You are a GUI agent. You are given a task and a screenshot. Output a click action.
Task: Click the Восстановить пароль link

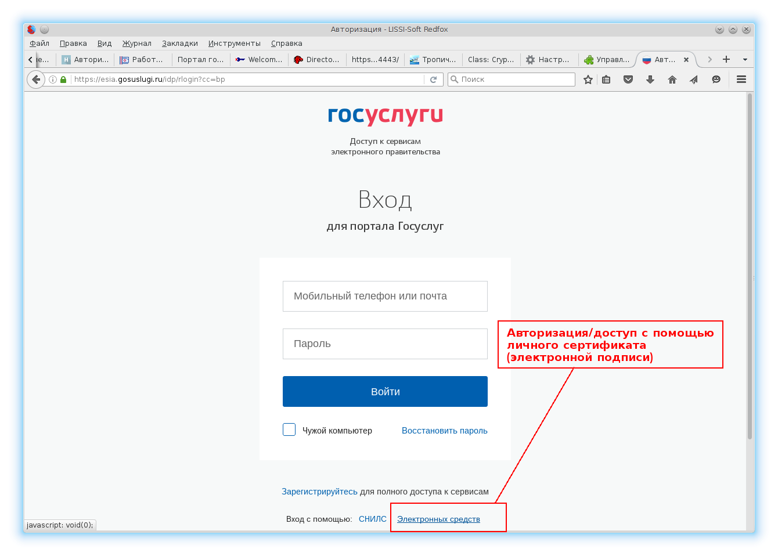tap(444, 431)
